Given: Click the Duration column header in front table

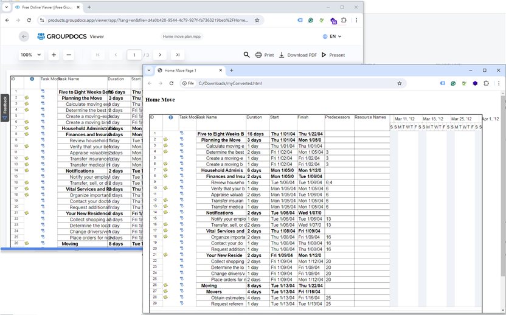Looking at the screenshot, I should click(254, 117).
